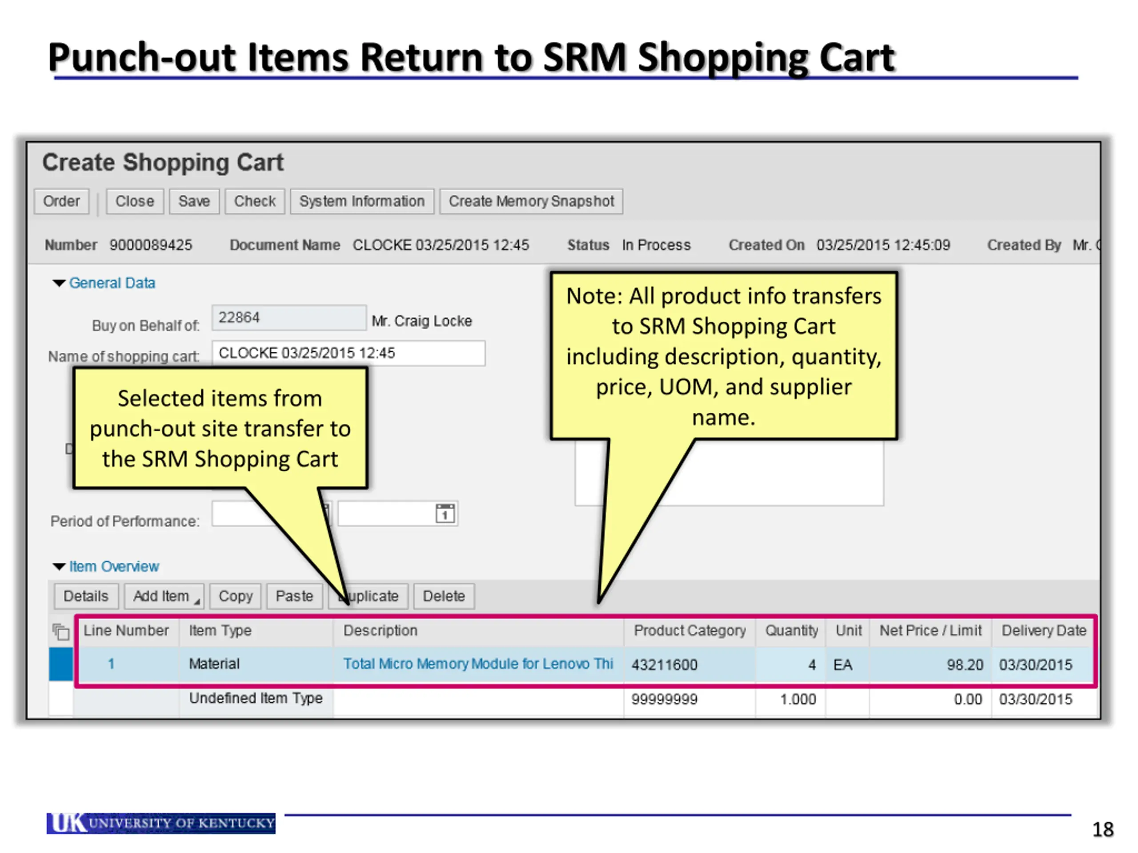Click Create Memory Snapshot
This screenshot has height=853, width=1138.
(531, 201)
